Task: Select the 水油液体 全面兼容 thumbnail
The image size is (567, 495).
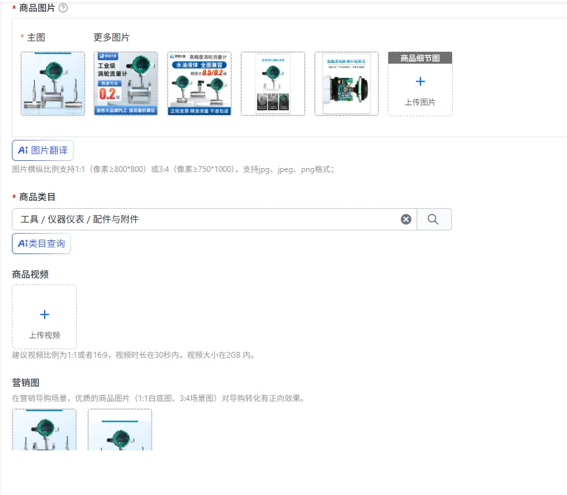Action: click(x=199, y=84)
